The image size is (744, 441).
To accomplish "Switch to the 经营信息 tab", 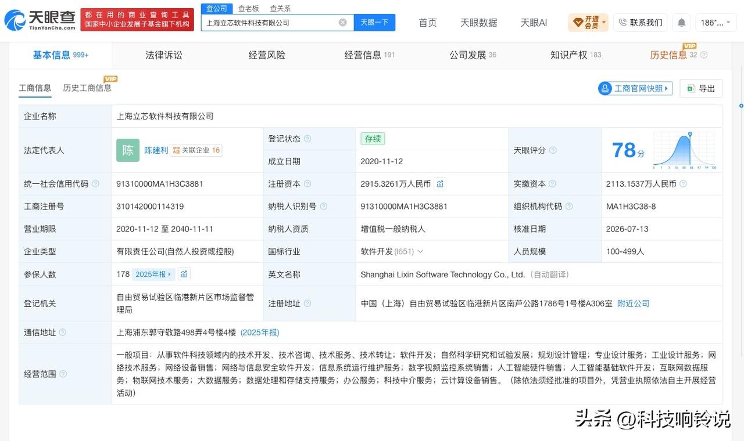I will [x=370, y=55].
